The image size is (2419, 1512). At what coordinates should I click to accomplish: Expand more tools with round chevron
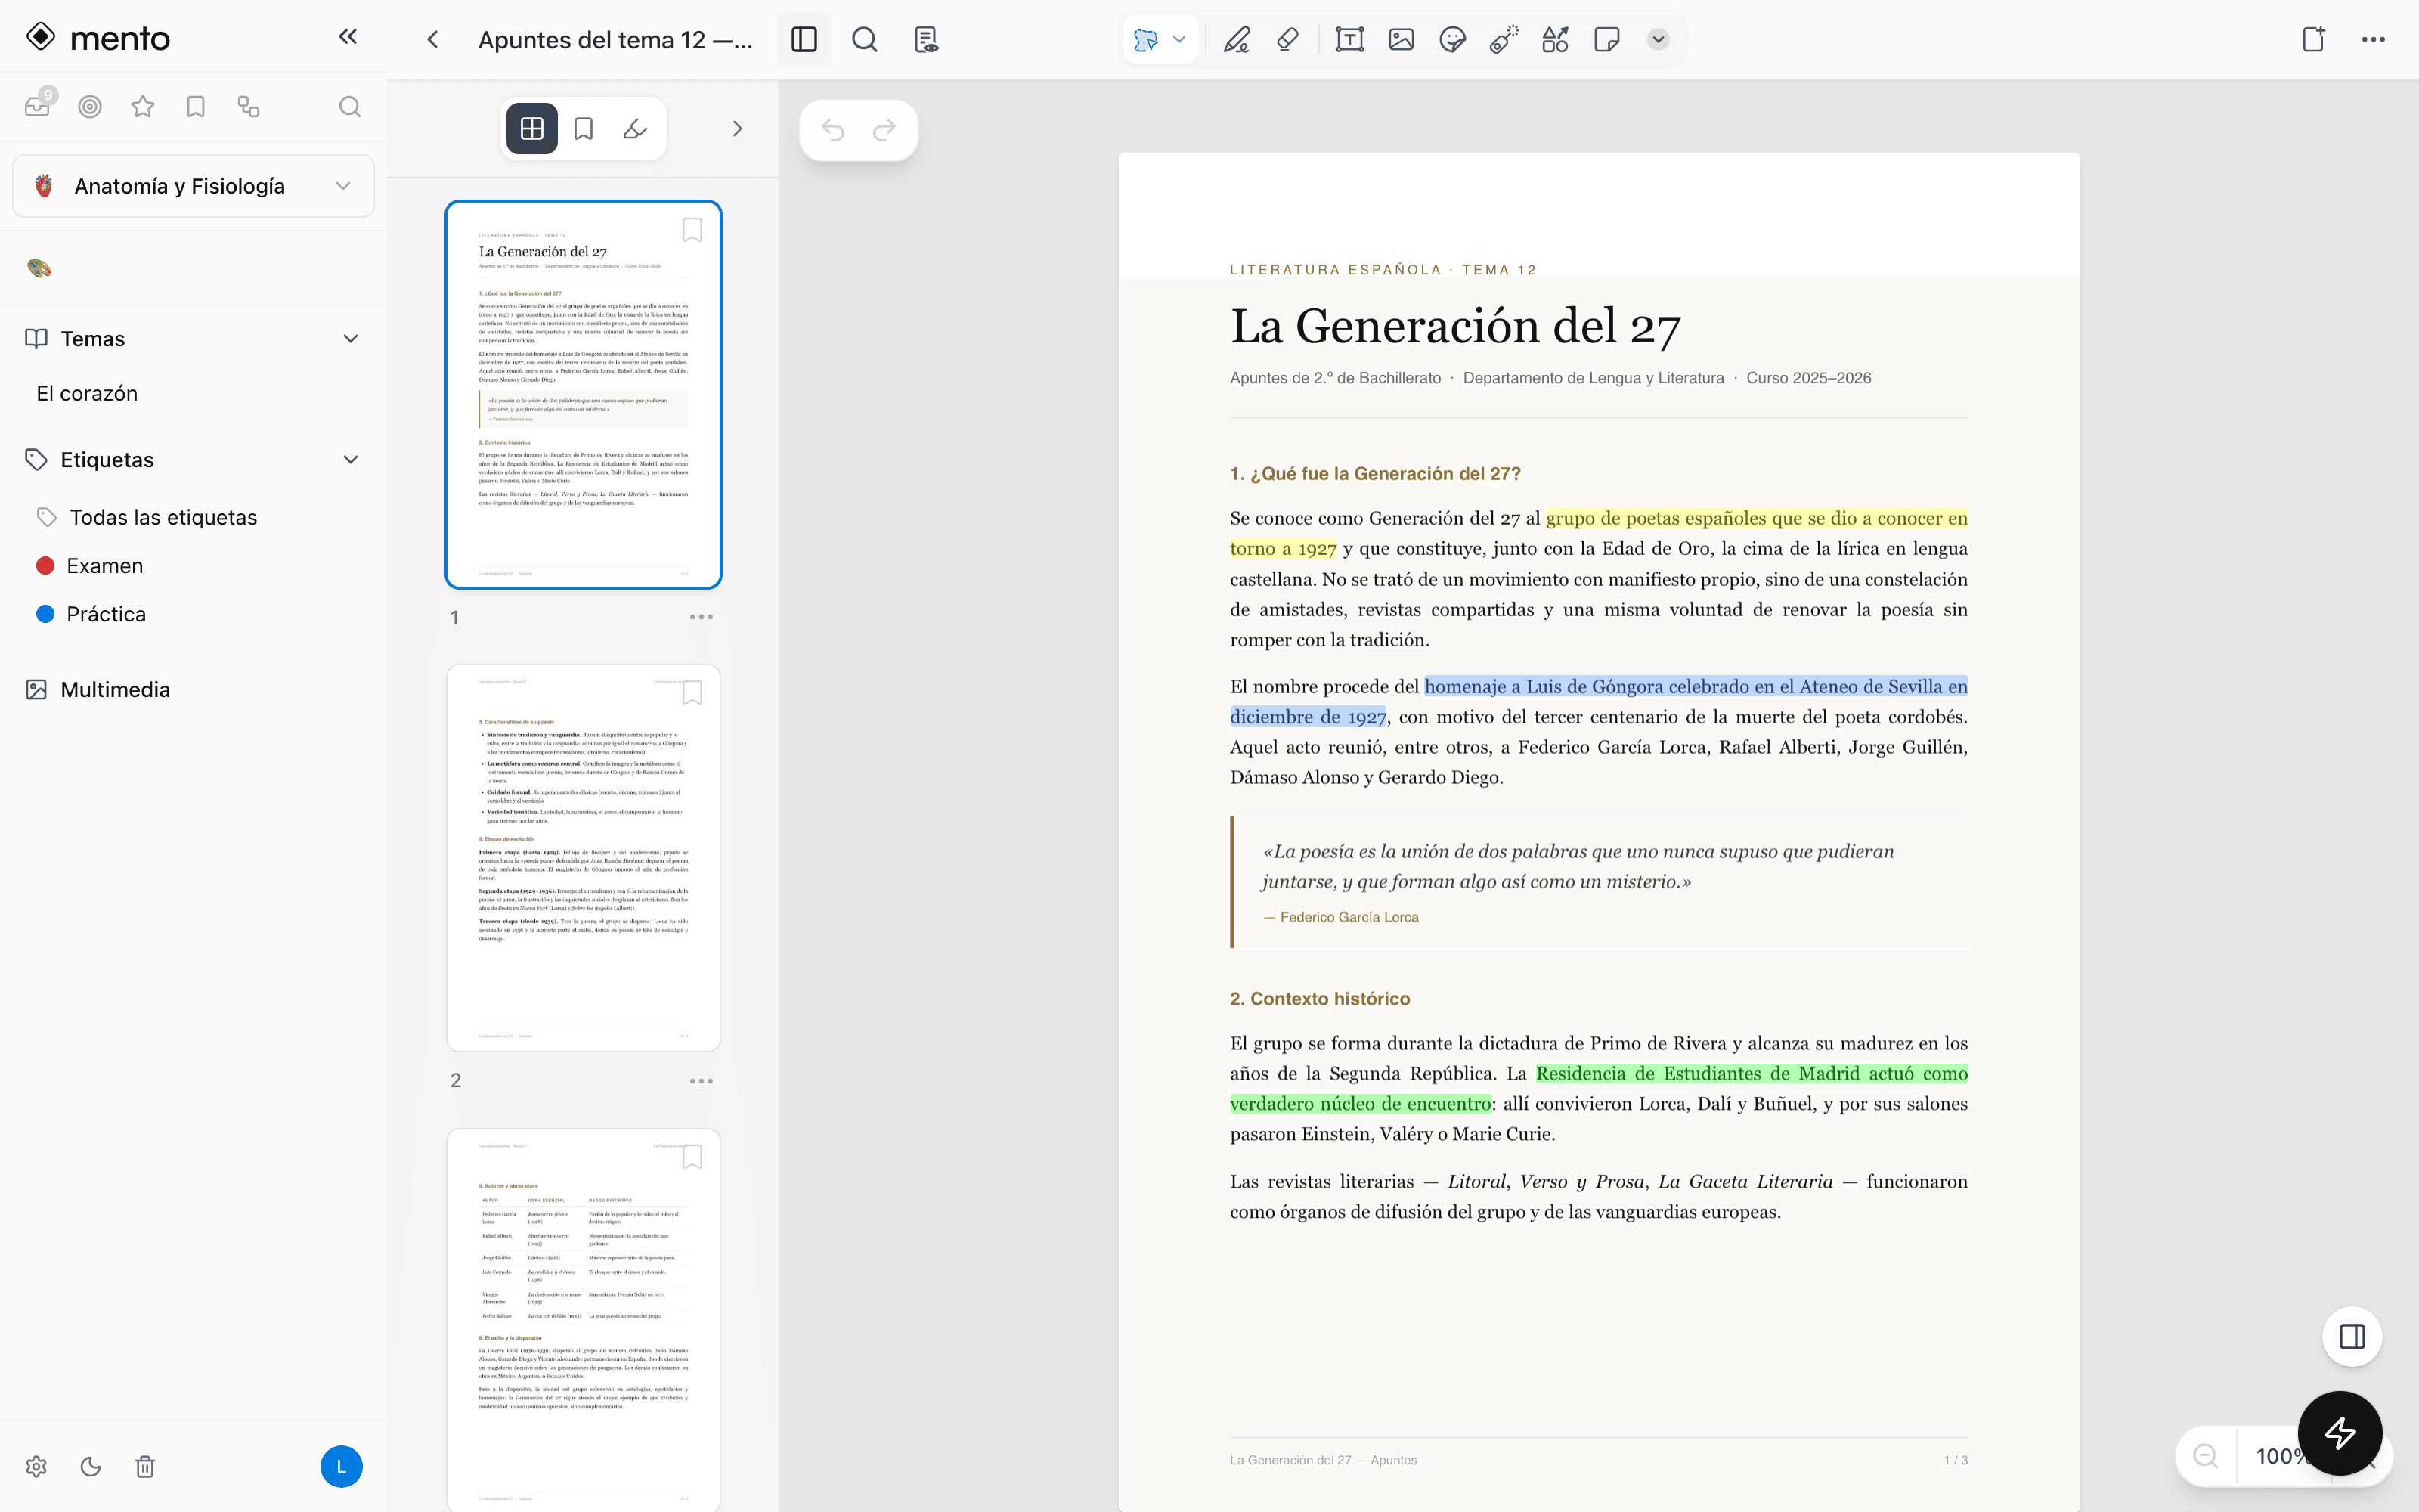(x=1659, y=40)
